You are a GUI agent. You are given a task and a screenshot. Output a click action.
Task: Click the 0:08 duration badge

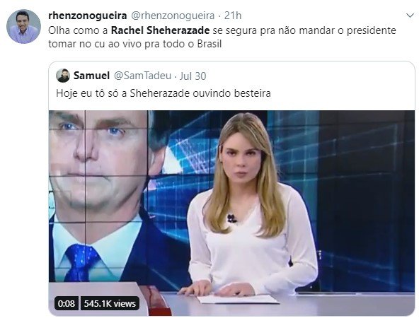point(67,303)
